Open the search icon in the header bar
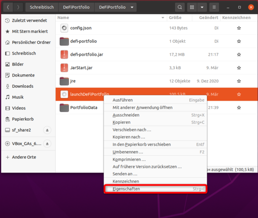The width and height of the screenshot is (258, 218). click(180, 7)
